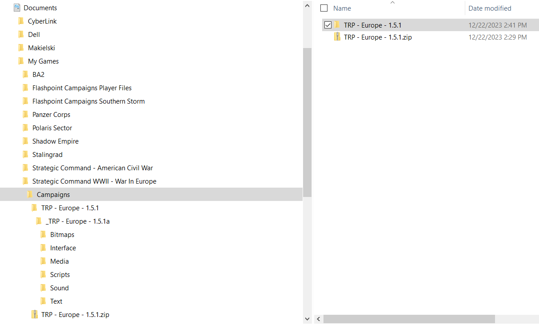The height and width of the screenshot is (325, 539).
Task: Click the tree's TRP - Europe - 1.5.1 folder icon
Action: click(34, 208)
